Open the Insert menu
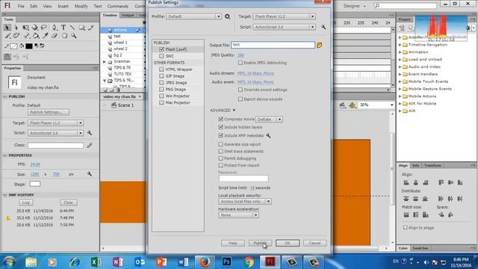 63,6
